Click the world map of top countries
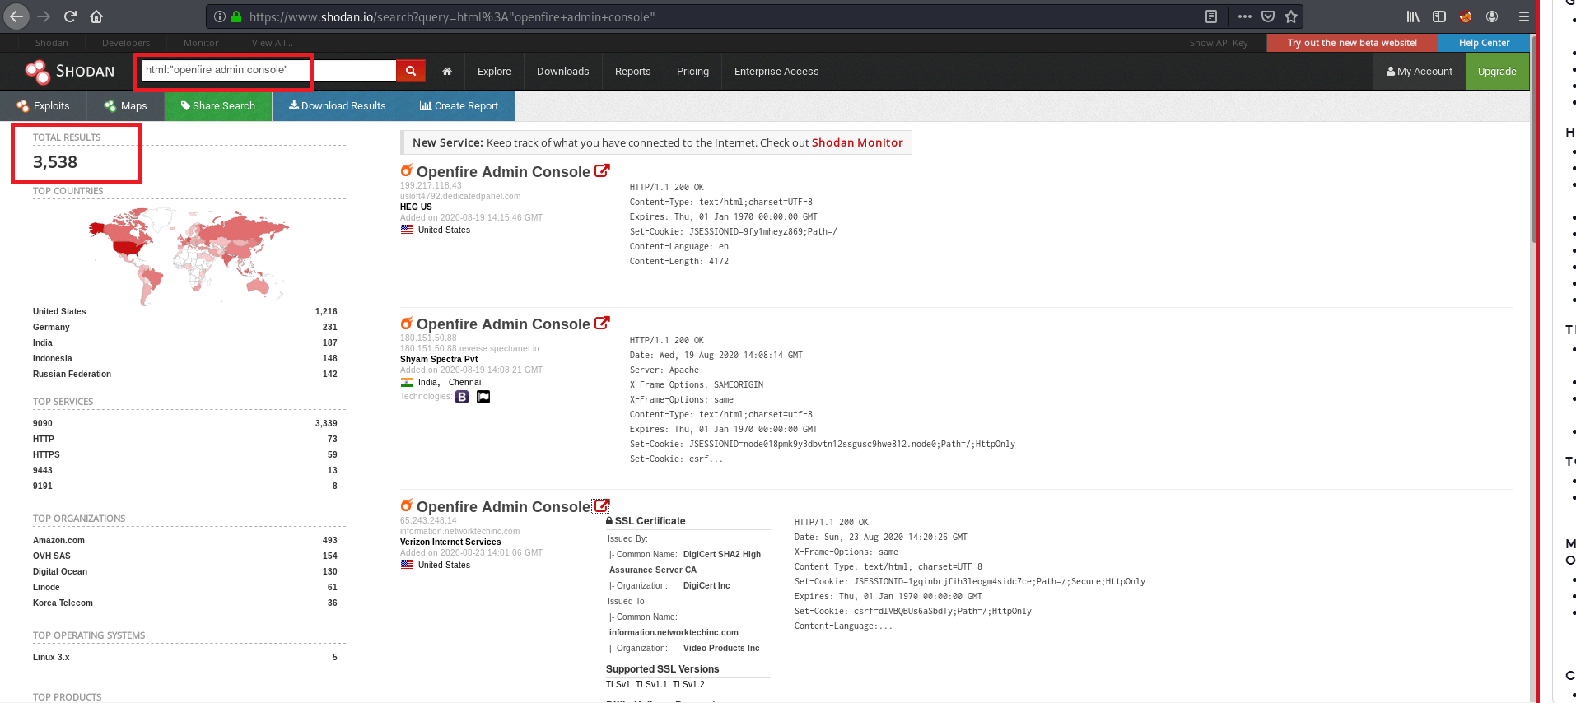Image resolution: width=1576 pixels, height=703 pixels. point(189,255)
